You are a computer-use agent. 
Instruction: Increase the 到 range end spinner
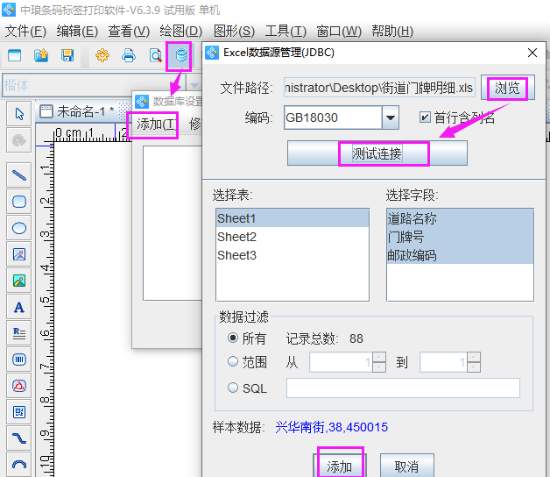tap(474, 357)
